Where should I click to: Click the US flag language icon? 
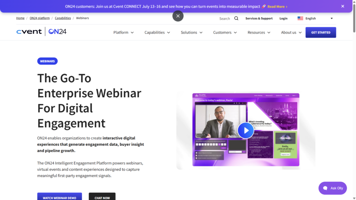(x=300, y=18)
